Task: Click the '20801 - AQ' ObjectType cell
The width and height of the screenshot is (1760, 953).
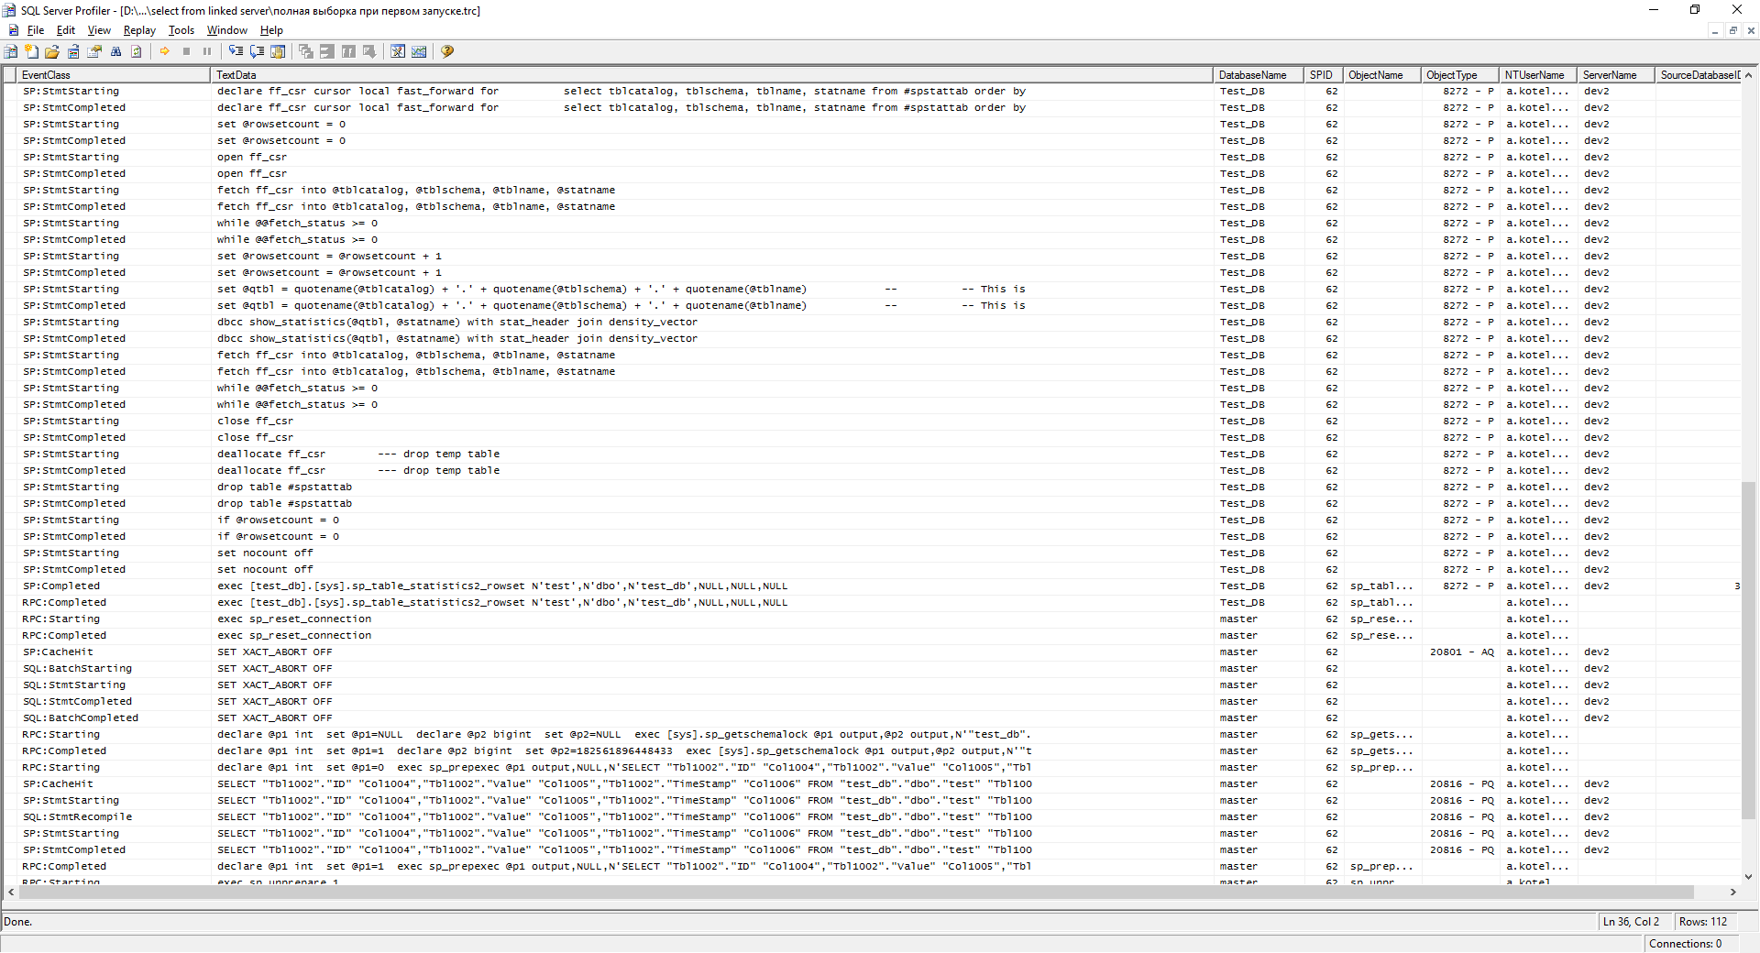Action: (1461, 652)
